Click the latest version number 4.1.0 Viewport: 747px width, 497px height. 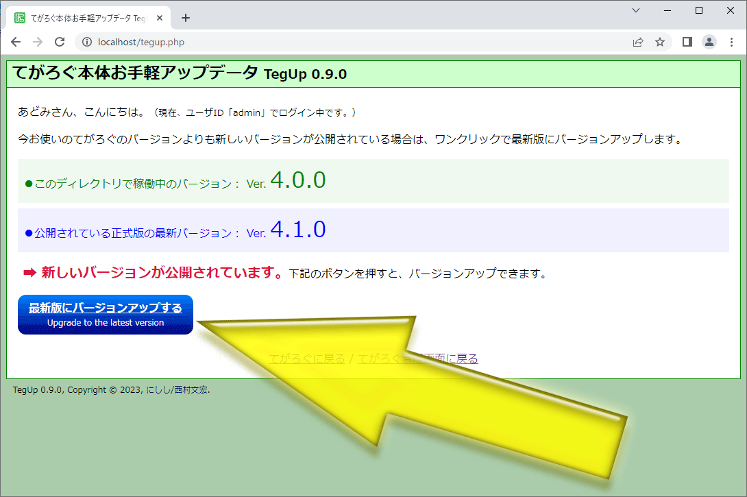pos(298,230)
